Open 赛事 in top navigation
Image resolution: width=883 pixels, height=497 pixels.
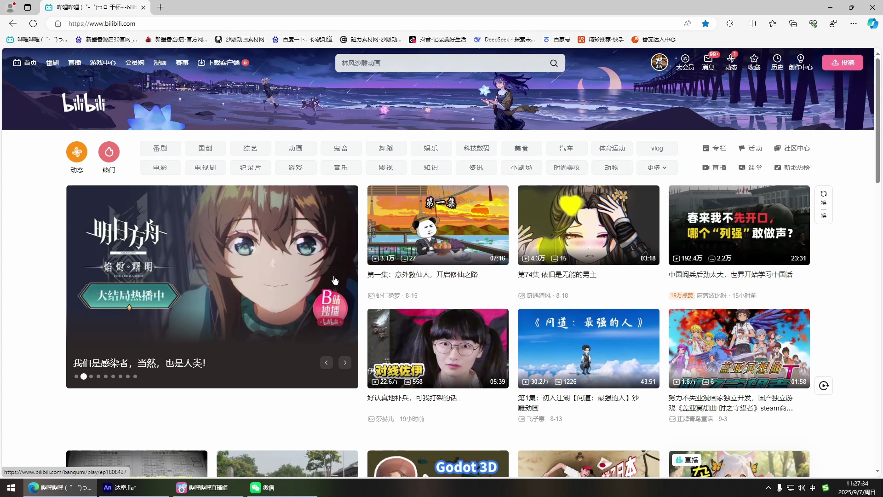point(182,63)
